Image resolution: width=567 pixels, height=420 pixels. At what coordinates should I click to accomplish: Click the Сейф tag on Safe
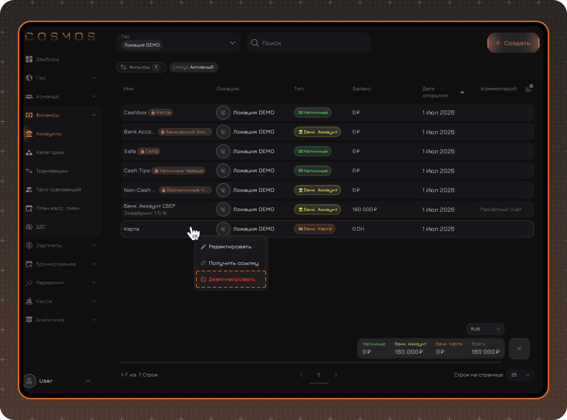click(149, 152)
